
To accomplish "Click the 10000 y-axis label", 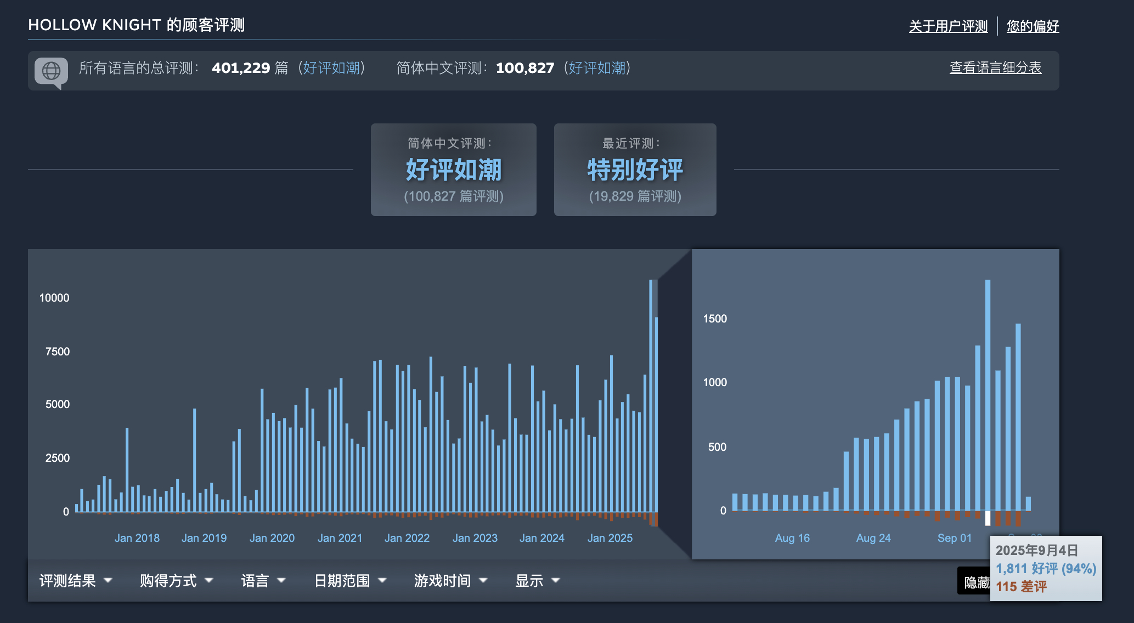I will coord(54,298).
